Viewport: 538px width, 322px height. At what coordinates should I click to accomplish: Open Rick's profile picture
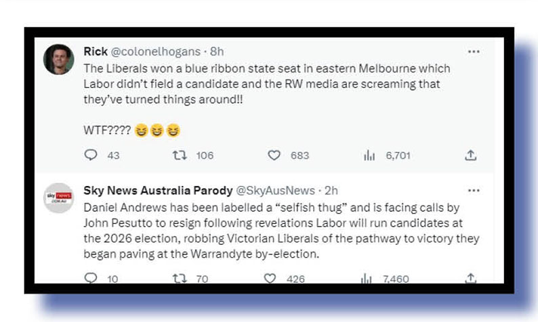(59, 60)
